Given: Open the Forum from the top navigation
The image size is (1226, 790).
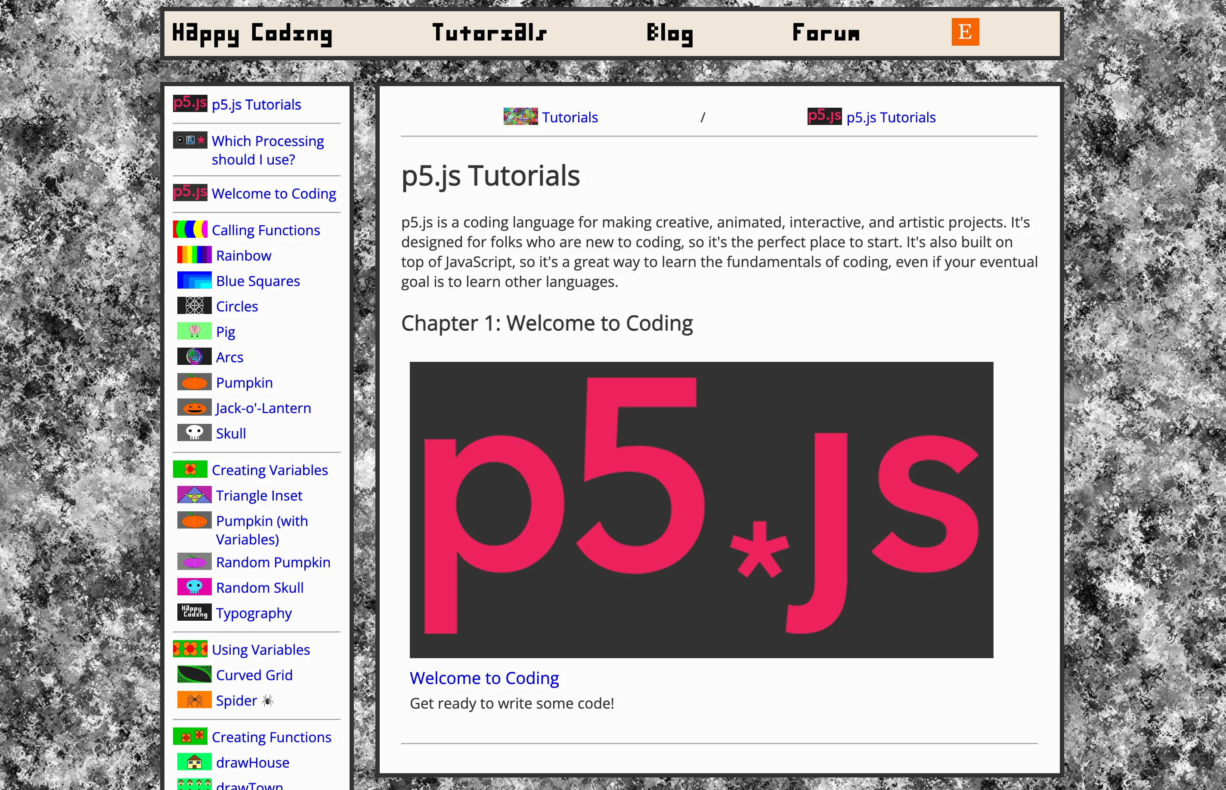Looking at the screenshot, I should (825, 33).
